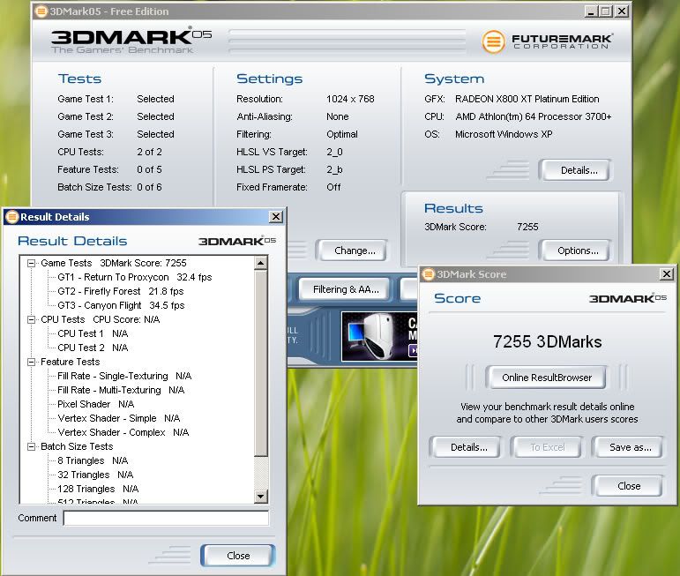
Task: Select CPU Tests CPU Score row
Action: click(x=101, y=319)
